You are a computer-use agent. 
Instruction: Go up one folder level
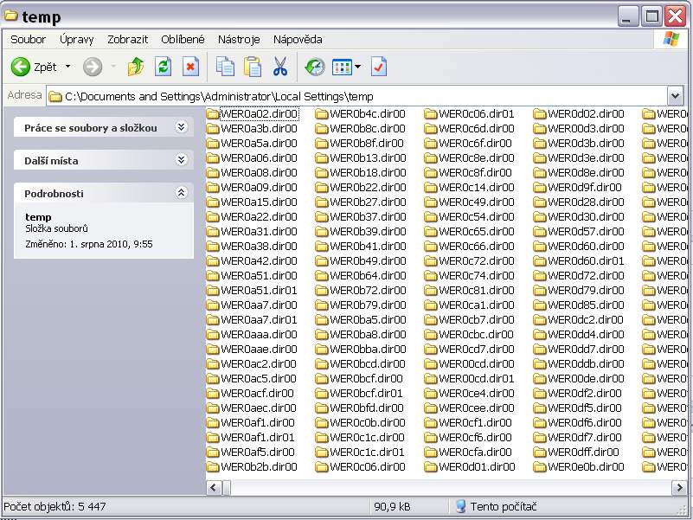coord(135,67)
